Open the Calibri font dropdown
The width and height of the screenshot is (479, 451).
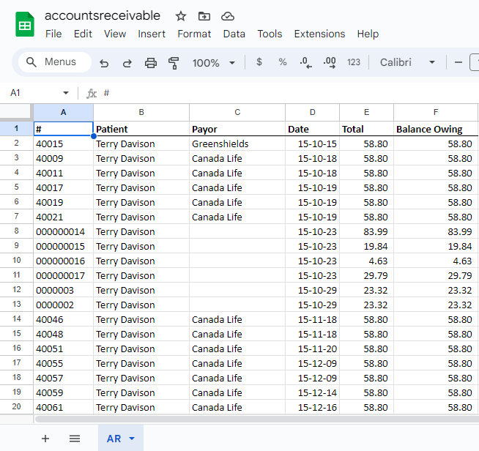point(407,62)
